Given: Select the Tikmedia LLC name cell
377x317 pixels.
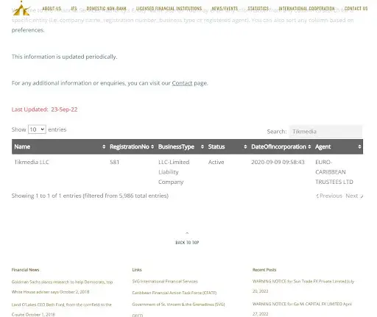Looking at the screenshot, I should click(32, 162).
